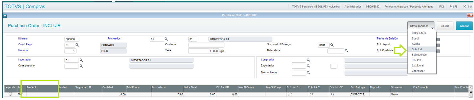Viewport: 474px width, 100px height.
Task: Click the Cantidad cell showing 0.00
Action: pos(114,95)
